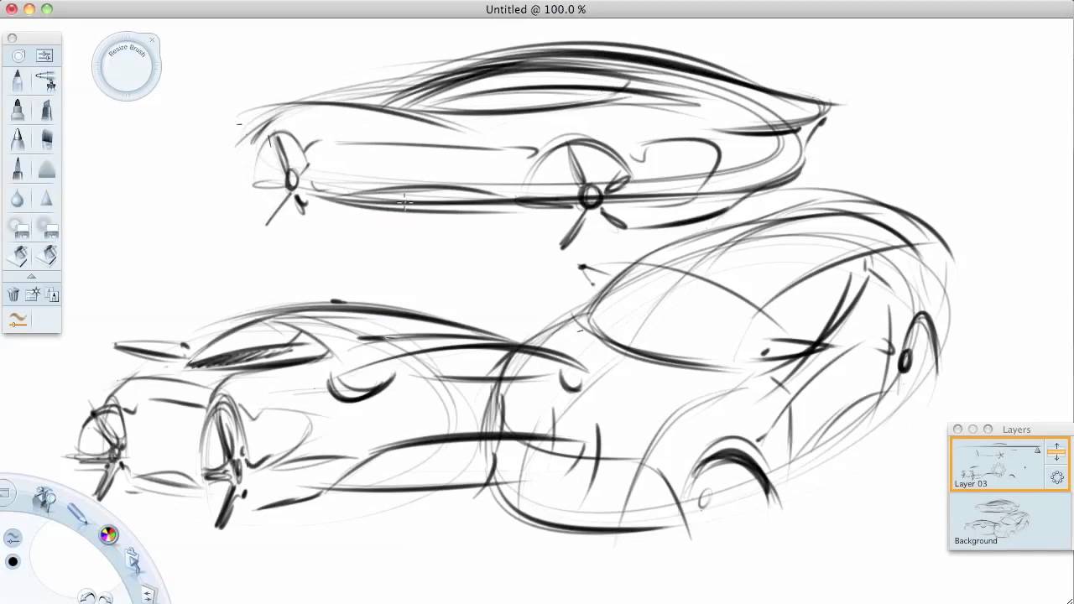
Task: Open the color wheel in the lagoon
Action: click(x=108, y=534)
